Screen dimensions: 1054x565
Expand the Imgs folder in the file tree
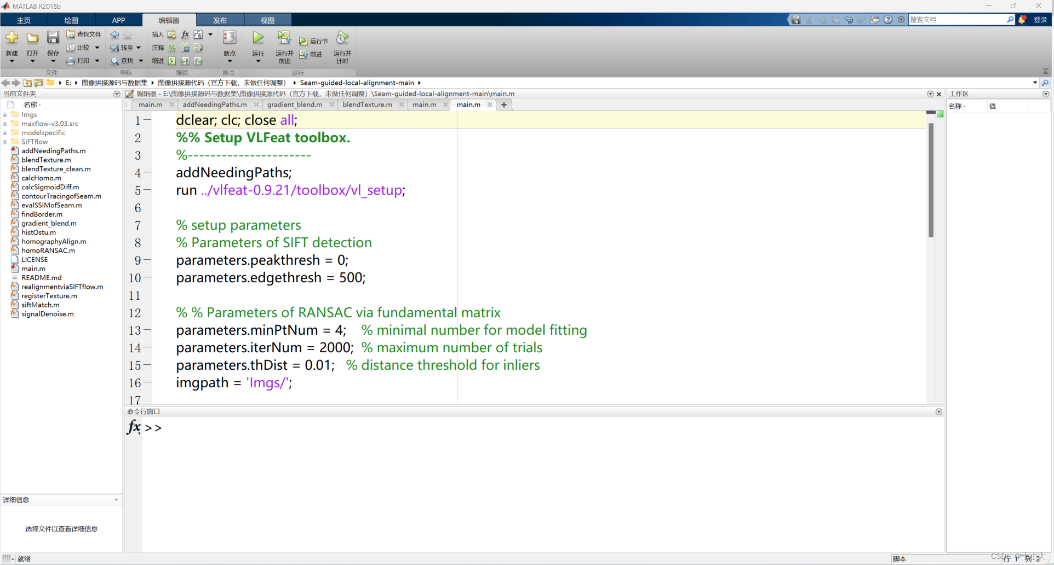[x=5, y=115]
